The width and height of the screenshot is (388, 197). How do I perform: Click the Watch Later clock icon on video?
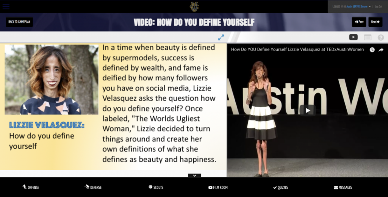tap(372, 49)
